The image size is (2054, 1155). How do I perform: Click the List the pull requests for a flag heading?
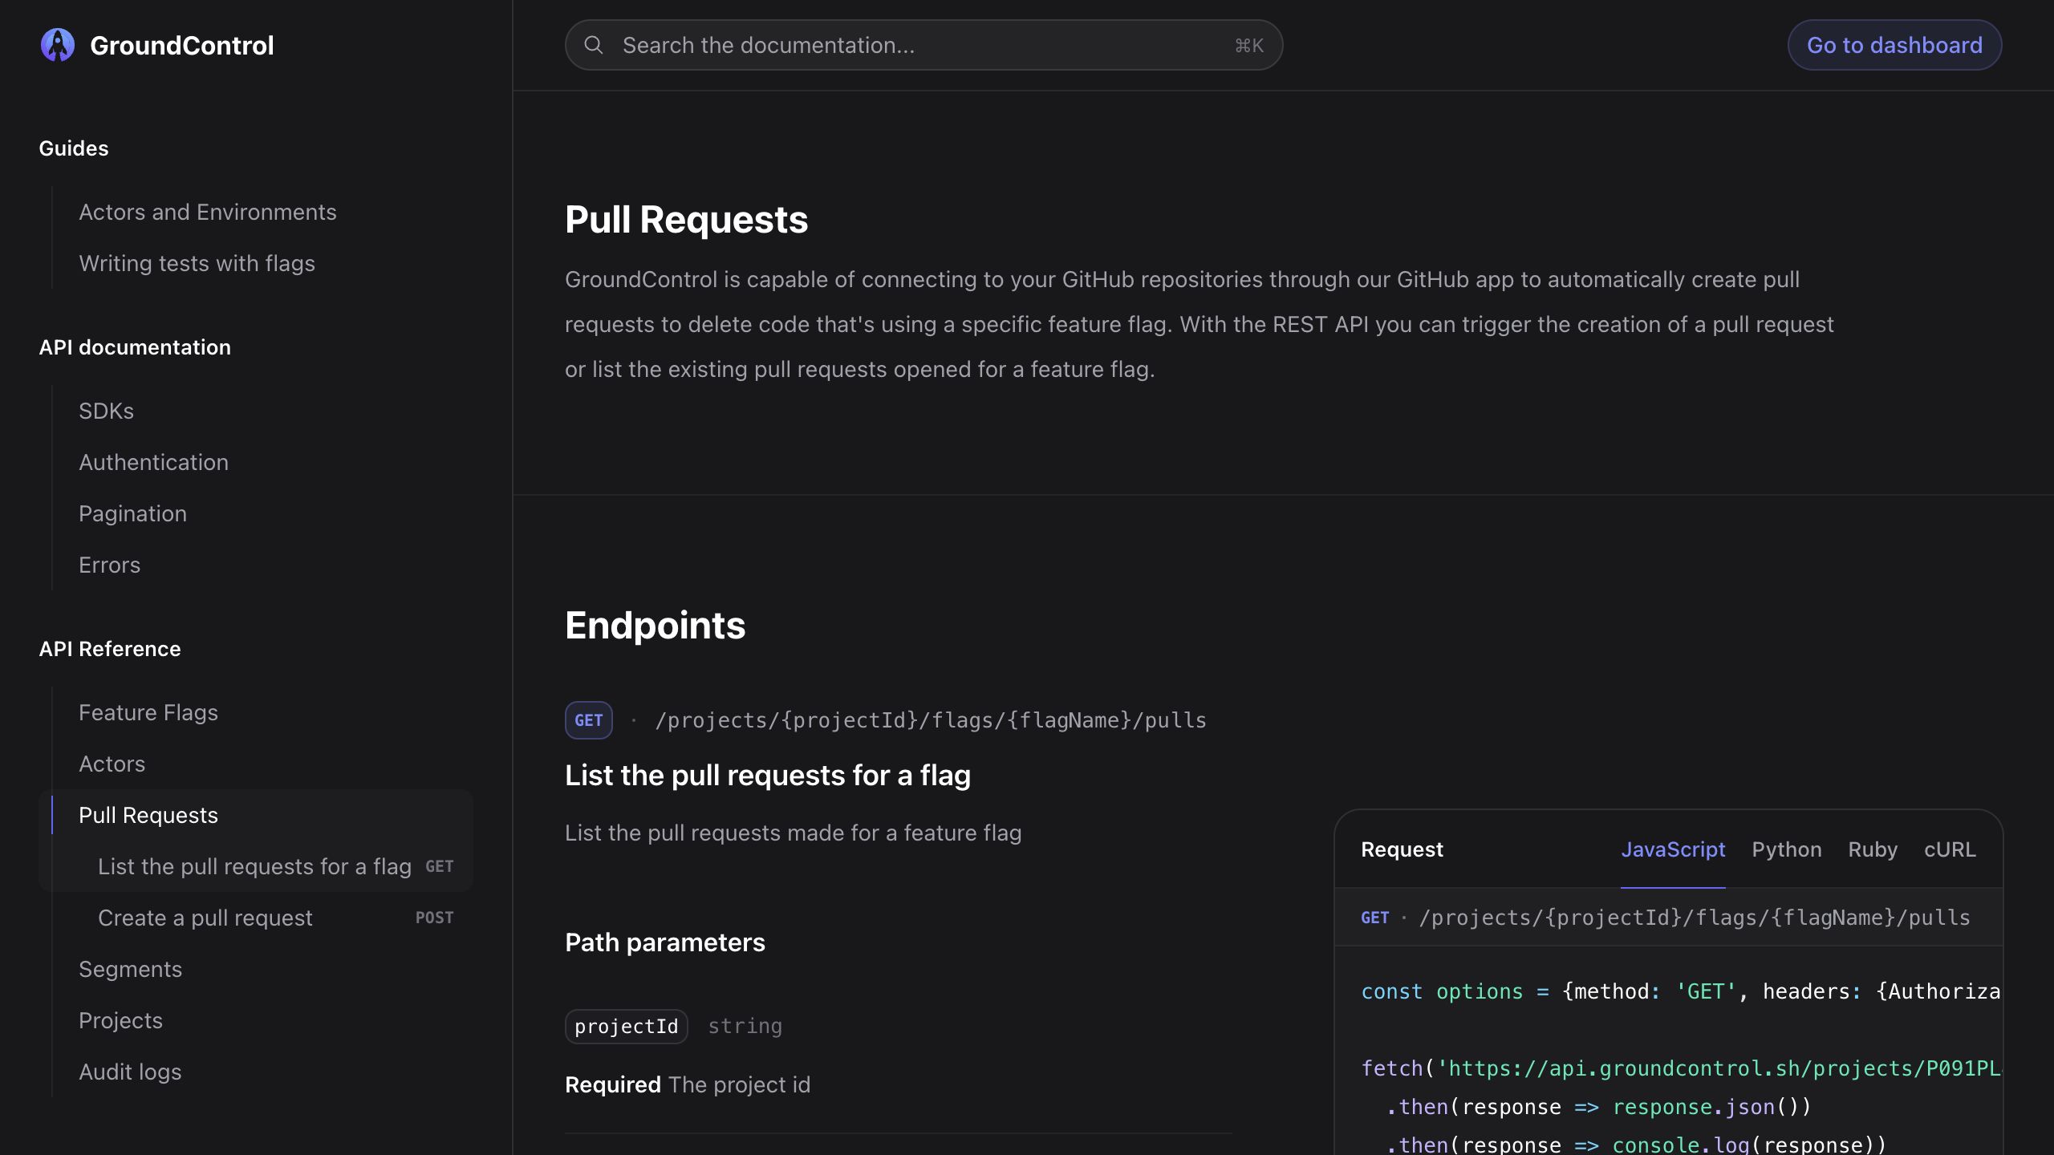(x=768, y=776)
